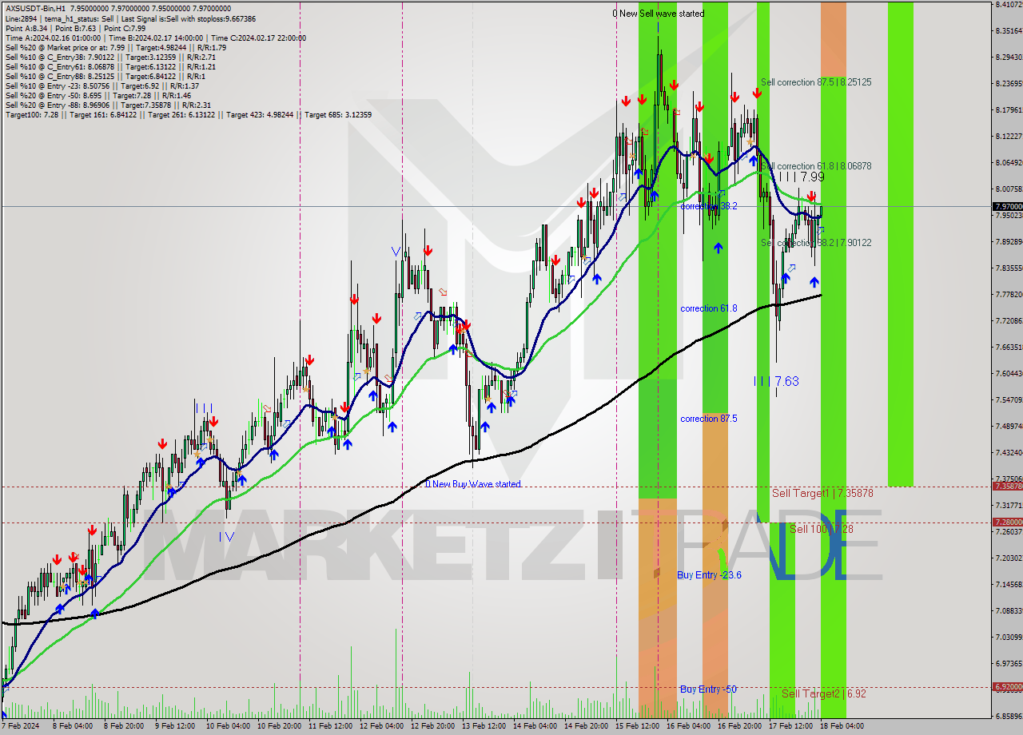Click the 7.43 price axis label
The image size is (1023, 735).
pyautogui.click(x=1009, y=452)
